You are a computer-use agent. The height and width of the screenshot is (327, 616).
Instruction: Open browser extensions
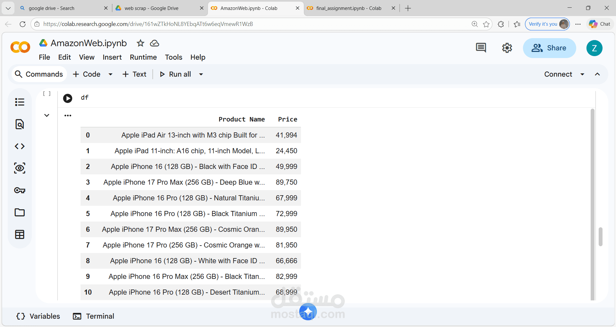coord(501,24)
